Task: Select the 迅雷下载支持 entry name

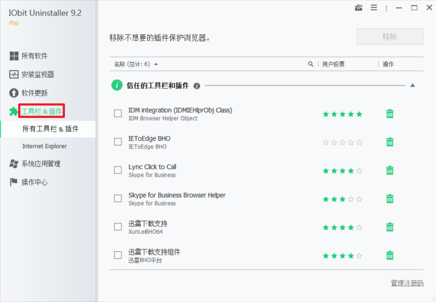Action: pos(148,224)
